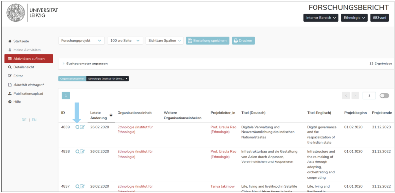Open Meine Aktivitäten in sidebar
395x193 pixels.
(25, 50)
